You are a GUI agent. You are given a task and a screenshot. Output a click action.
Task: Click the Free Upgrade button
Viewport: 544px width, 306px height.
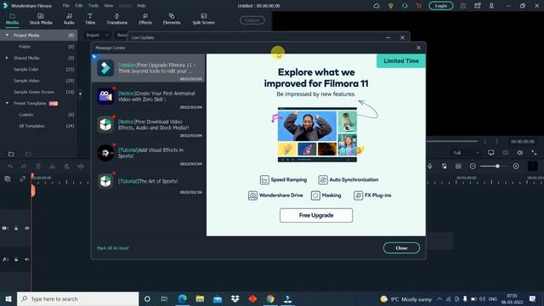pos(316,215)
